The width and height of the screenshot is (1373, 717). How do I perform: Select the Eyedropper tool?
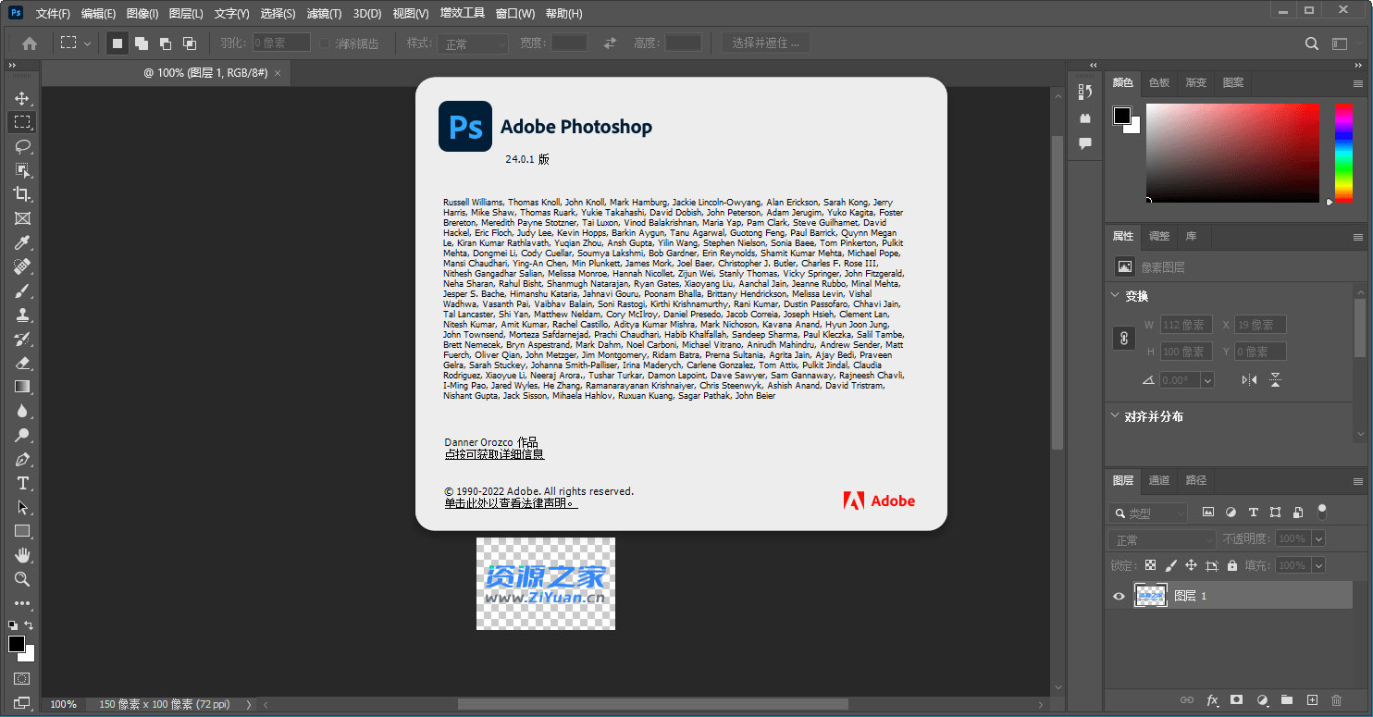pos(22,242)
